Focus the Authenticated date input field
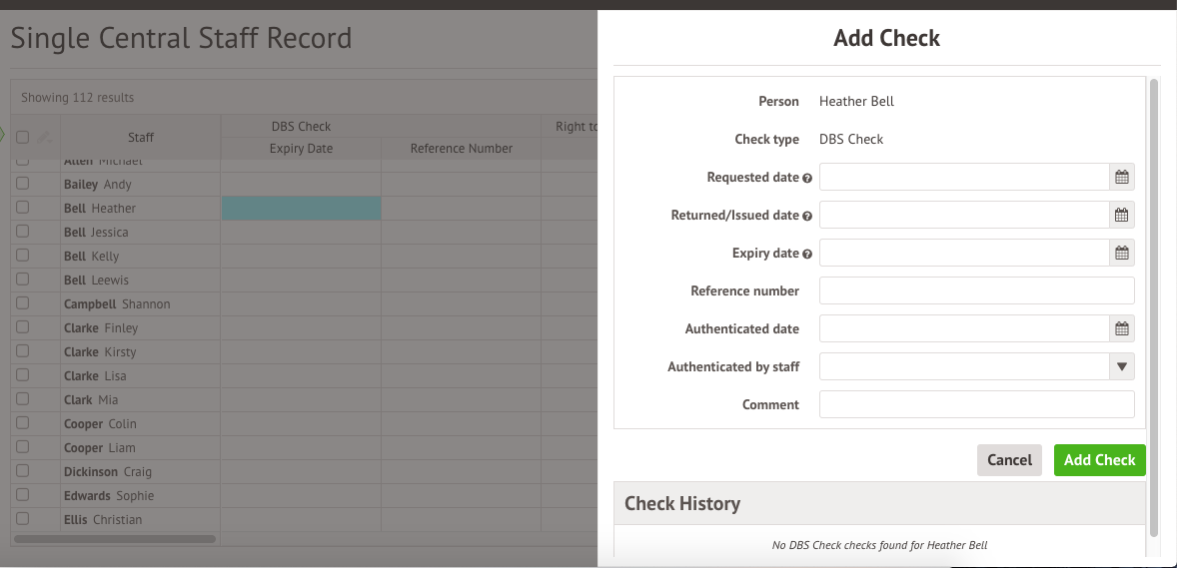Image resolution: width=1177 pixels, height=568 pixels. pyautogui.click(x=964, y=328)
